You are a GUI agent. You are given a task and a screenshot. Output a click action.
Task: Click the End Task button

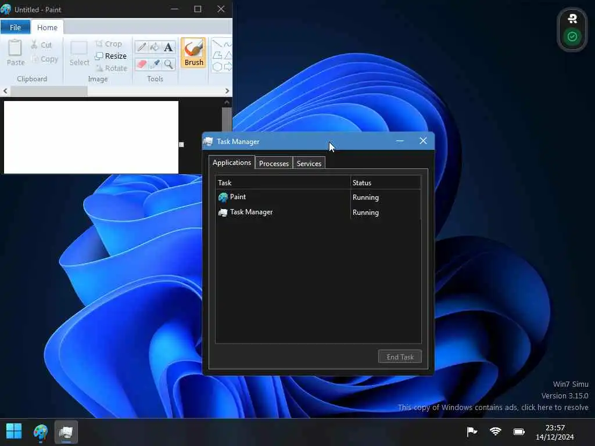400,357
